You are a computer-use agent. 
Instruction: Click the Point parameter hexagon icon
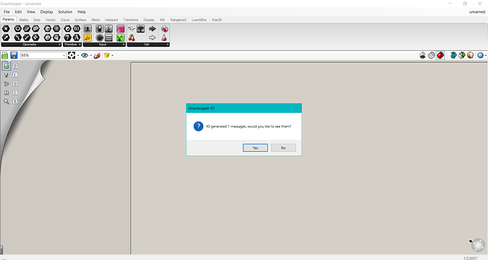click(6, 29)
